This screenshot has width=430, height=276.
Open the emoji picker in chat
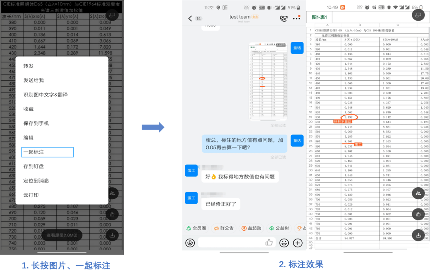[x=284, y=243]
